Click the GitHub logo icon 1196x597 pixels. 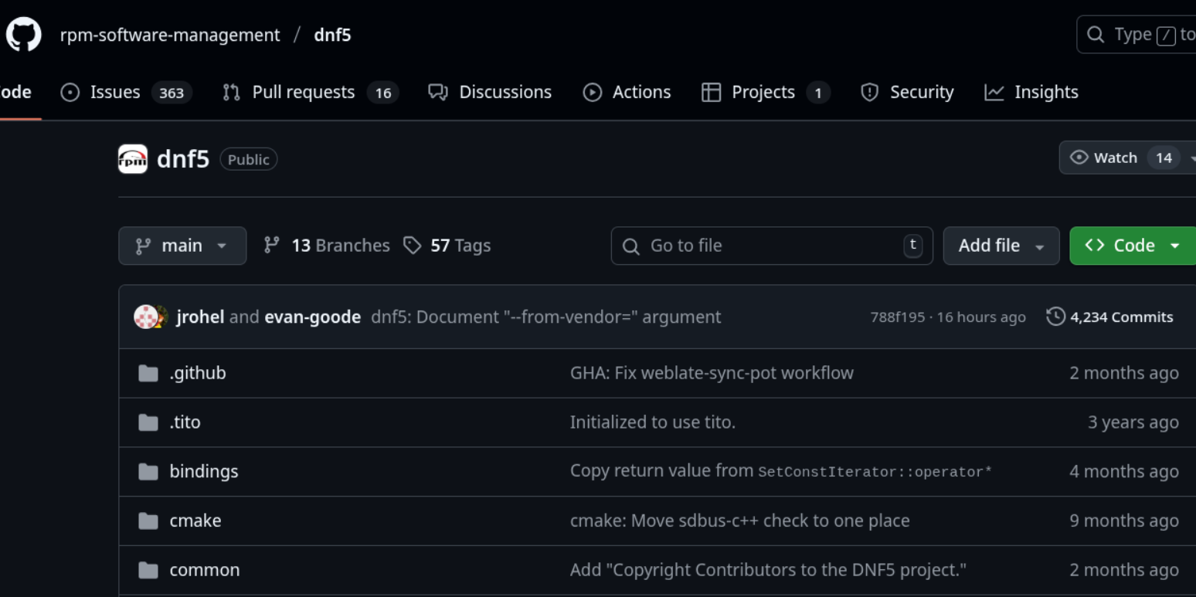coord(23,35)
